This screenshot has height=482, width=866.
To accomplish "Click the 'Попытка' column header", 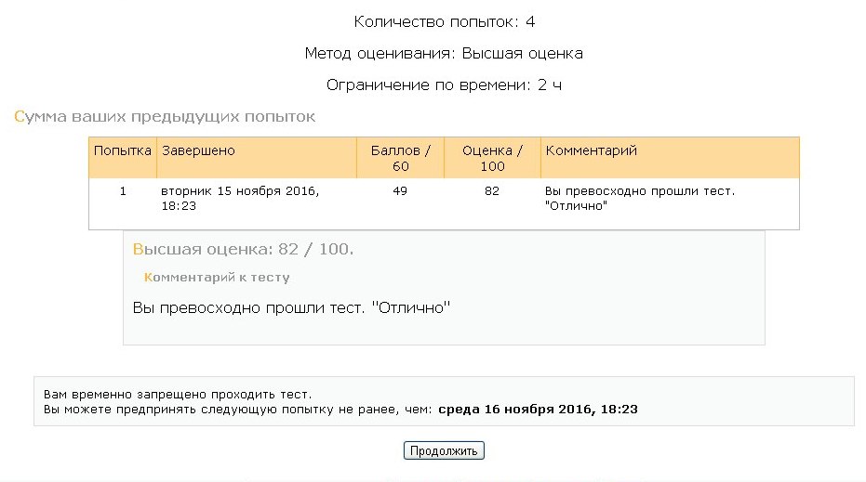I will click(123, 150).
